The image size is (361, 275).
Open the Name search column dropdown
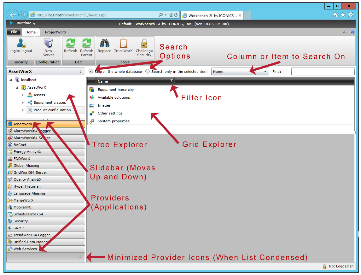265,72
